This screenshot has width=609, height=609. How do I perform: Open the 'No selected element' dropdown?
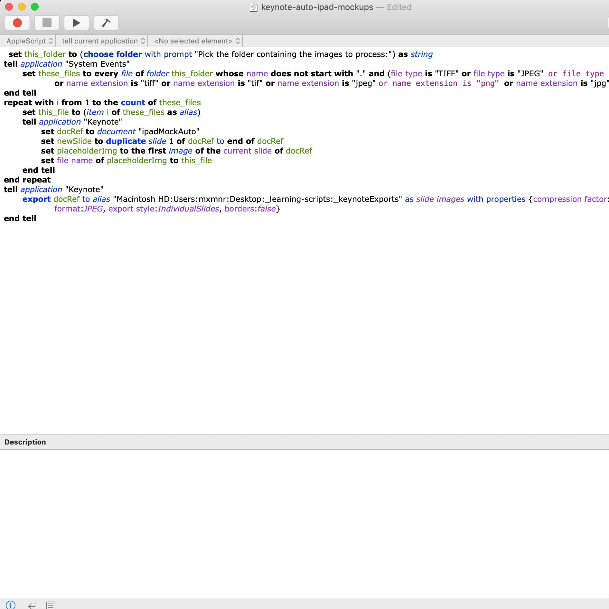[197, 41]
